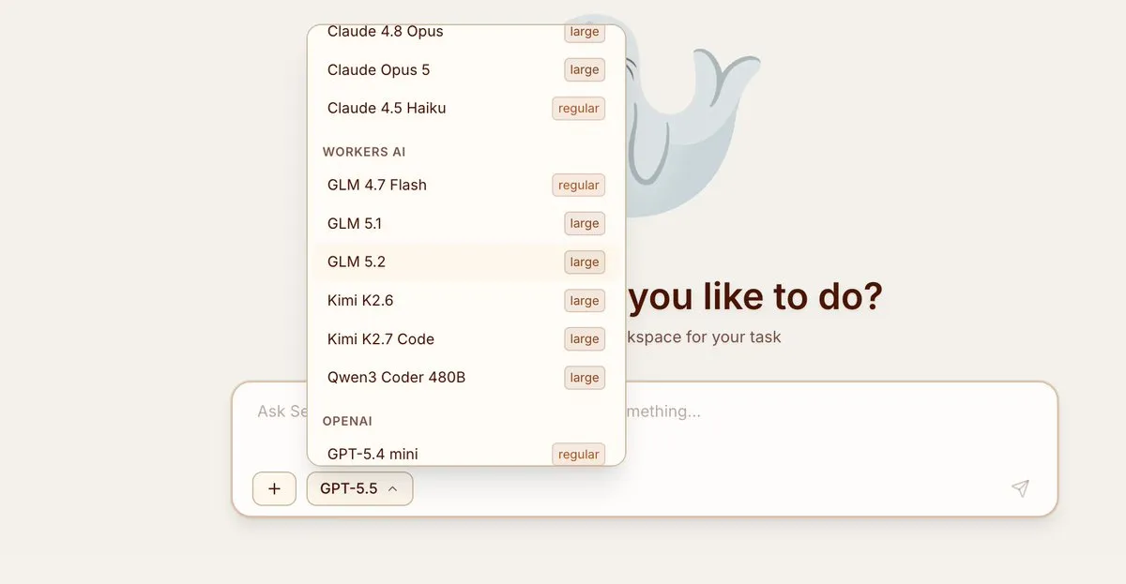Screen dimensions: 1126x584
Task: Choose GLM 5.1 in the model menu
Action: pyautogui.click(x=466, y=223)
